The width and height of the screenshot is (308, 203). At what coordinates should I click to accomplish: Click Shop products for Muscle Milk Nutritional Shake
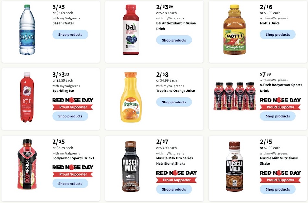click(278, 189)
